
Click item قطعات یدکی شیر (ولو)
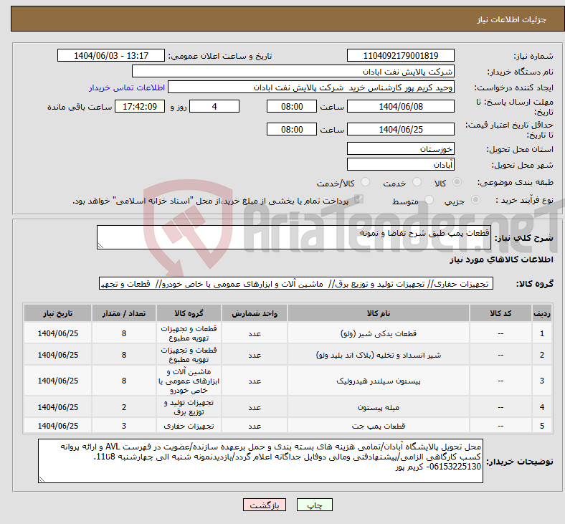tap(379, 333)
